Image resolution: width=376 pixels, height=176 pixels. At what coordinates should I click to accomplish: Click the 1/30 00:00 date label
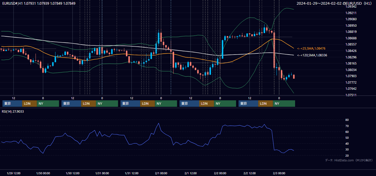point(43,173)
